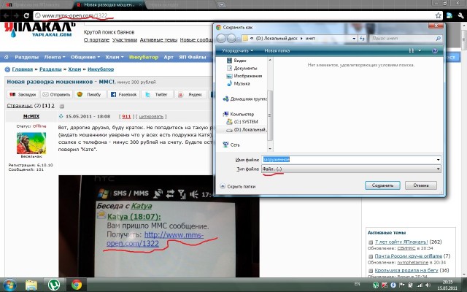
Task: Go to page 2 of the thread
Action: point(53,106)
